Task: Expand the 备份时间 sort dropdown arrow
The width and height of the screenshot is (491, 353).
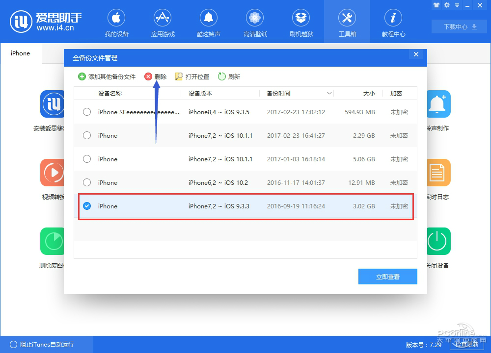Action: coord(329,93)
